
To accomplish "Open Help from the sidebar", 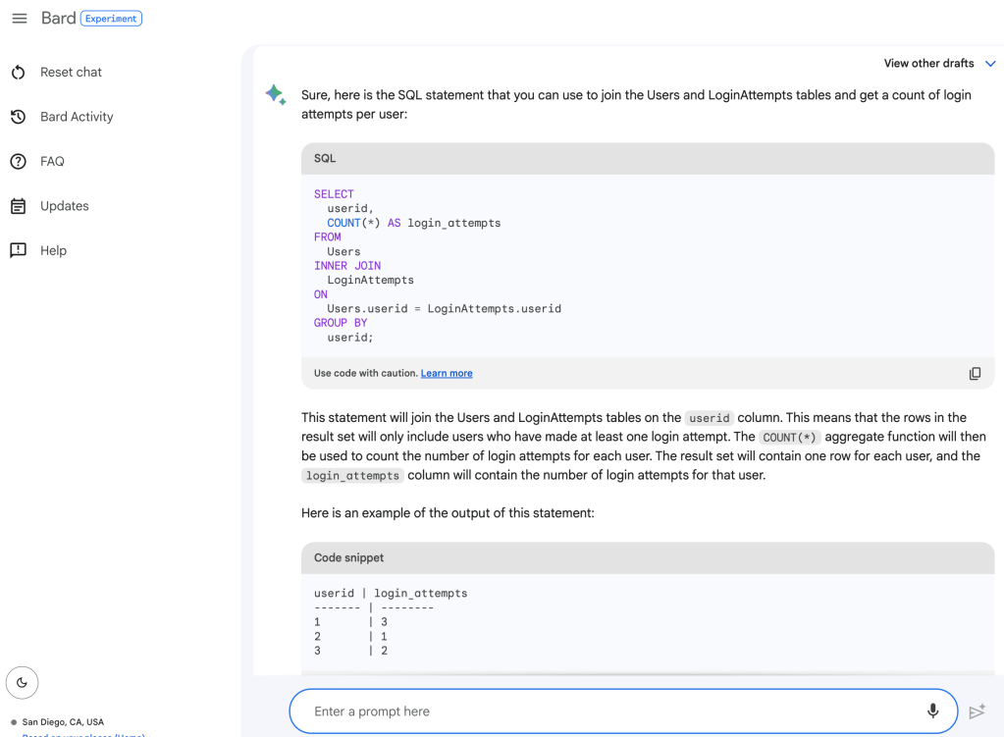I will 53,251.
